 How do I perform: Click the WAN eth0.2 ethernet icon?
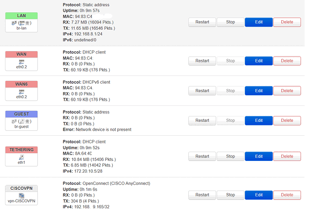pos(22,62)
